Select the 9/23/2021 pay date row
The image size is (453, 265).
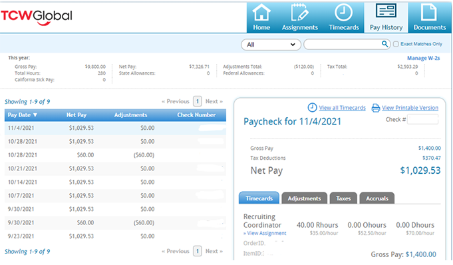coord(115,236)
